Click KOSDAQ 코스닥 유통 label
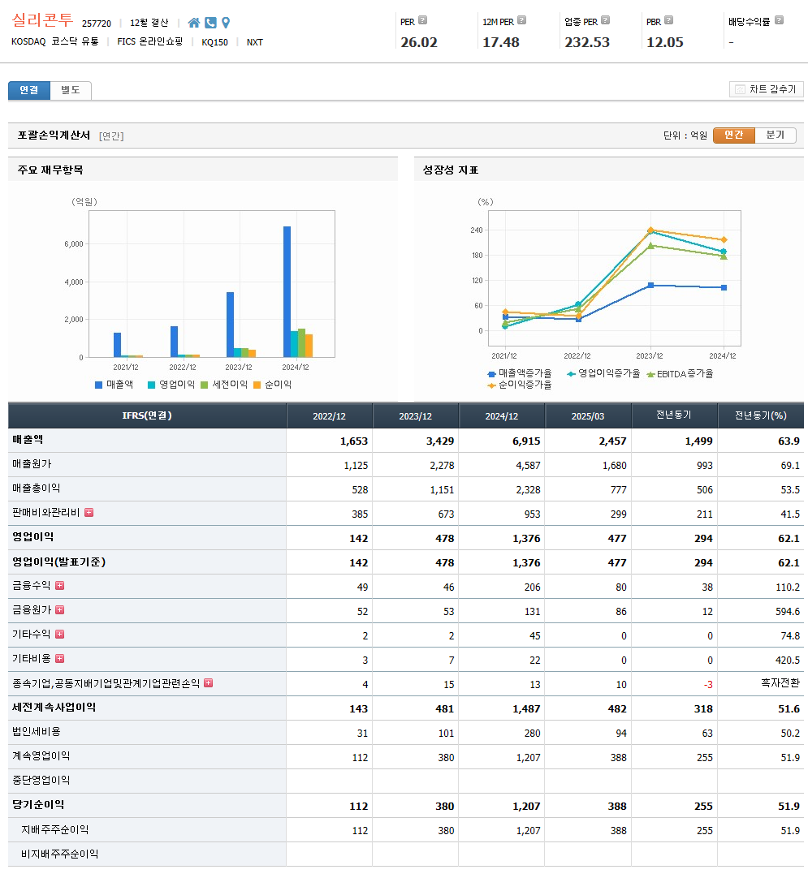This screenshot has height=878, width=808. 55,42
